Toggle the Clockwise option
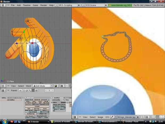 (x=45, y=112)
